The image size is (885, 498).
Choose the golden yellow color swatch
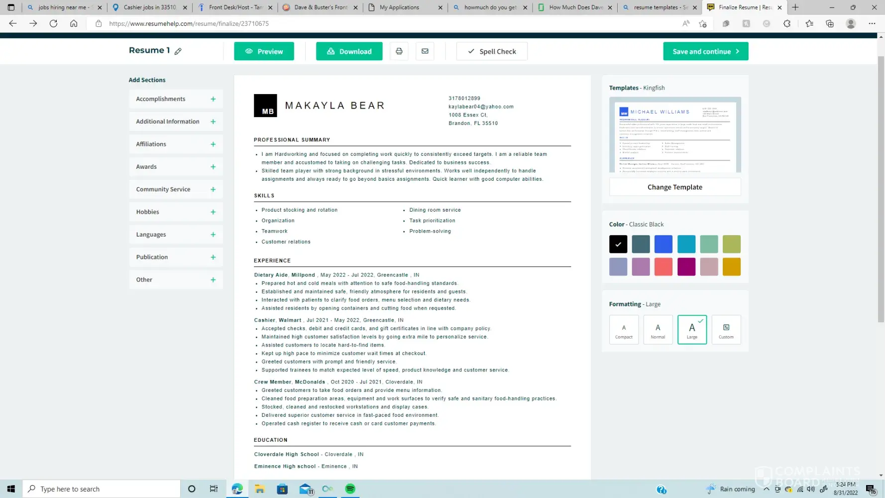pyautogui.click(x=732, y=267)
